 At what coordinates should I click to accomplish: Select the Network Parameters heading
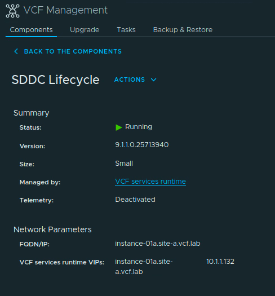pos(52,229)
